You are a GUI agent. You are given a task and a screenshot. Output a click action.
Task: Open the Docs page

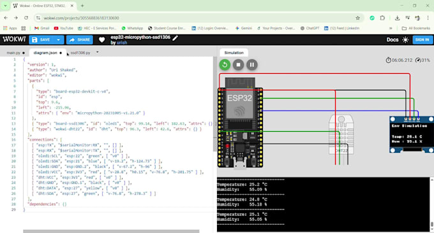coord(393,39)
